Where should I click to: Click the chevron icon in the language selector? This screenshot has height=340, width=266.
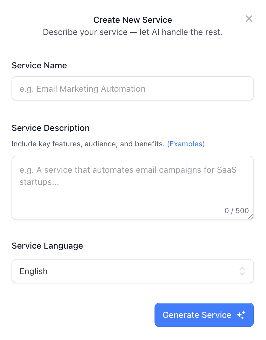[242, 271]
